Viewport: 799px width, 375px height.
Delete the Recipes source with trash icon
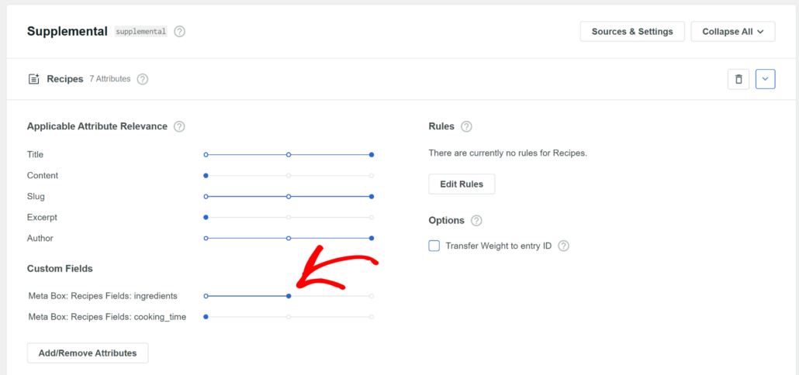coord(738,79)
